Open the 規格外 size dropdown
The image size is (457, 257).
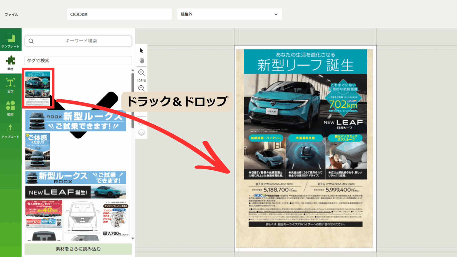[229, 14]
